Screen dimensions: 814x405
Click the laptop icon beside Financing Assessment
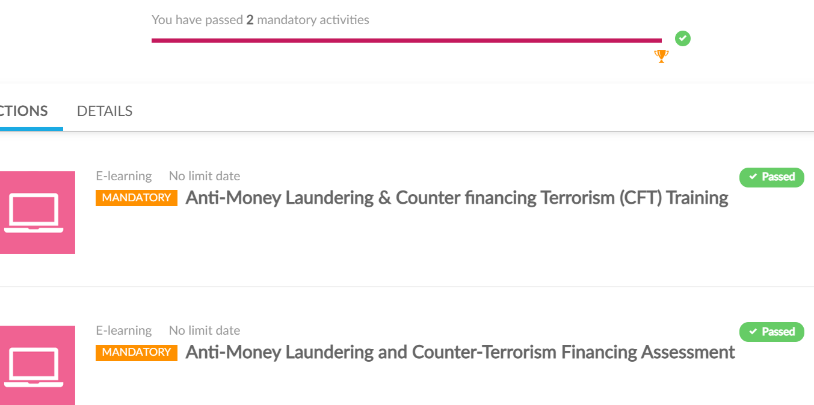(34, 366)
